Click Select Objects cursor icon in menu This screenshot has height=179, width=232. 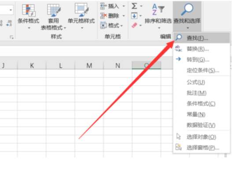click(179, 136)
